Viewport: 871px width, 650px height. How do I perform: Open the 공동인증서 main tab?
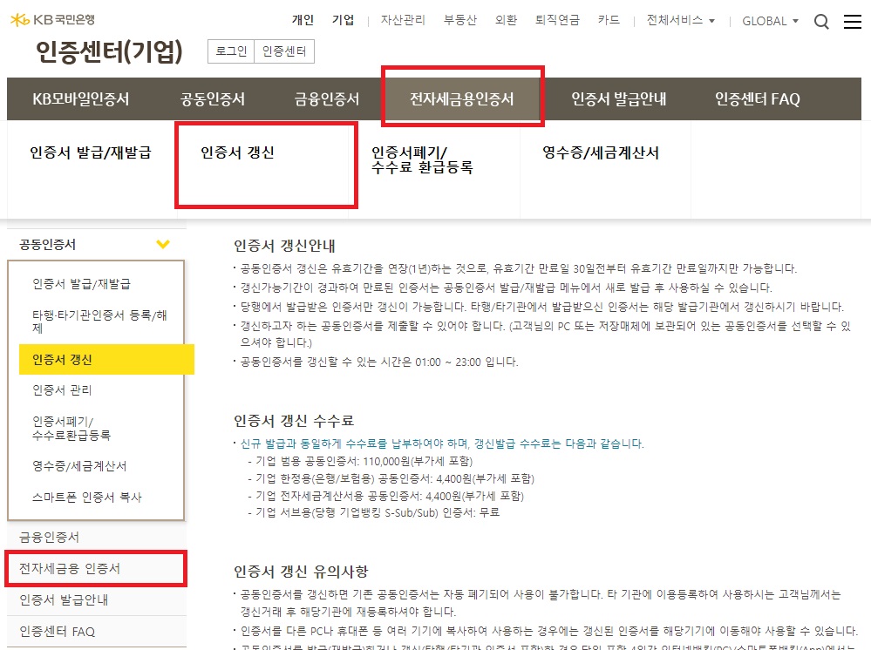[213, 98]
